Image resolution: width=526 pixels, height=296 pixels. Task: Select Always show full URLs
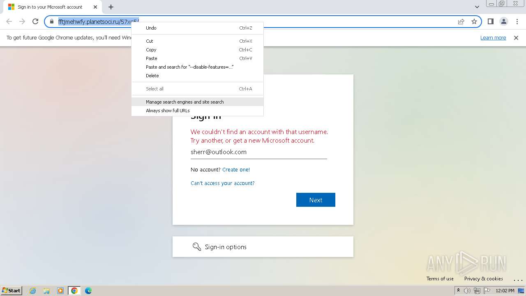point(198,111)
